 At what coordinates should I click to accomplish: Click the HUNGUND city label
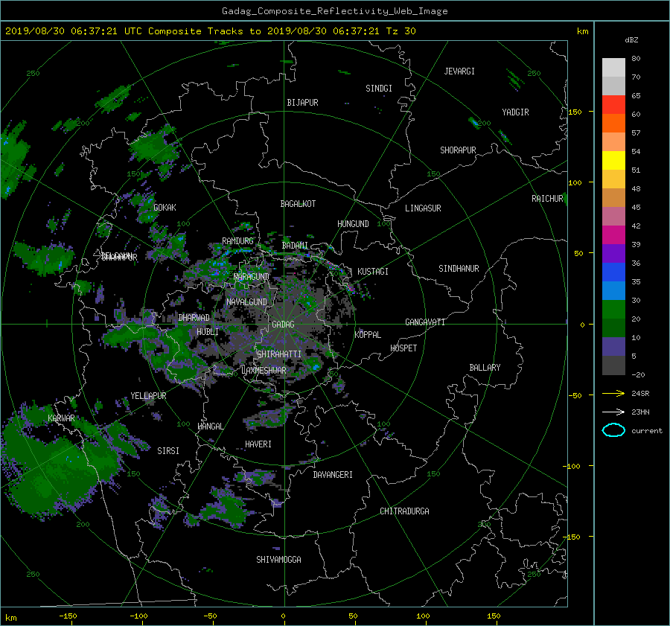pos(353,224)
